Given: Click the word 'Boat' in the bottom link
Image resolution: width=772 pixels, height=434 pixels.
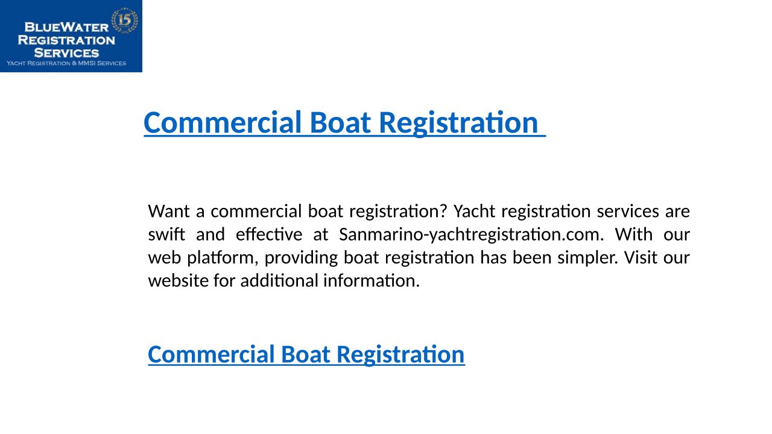Looking at the screenshot, I should click(x=306, y=354).
